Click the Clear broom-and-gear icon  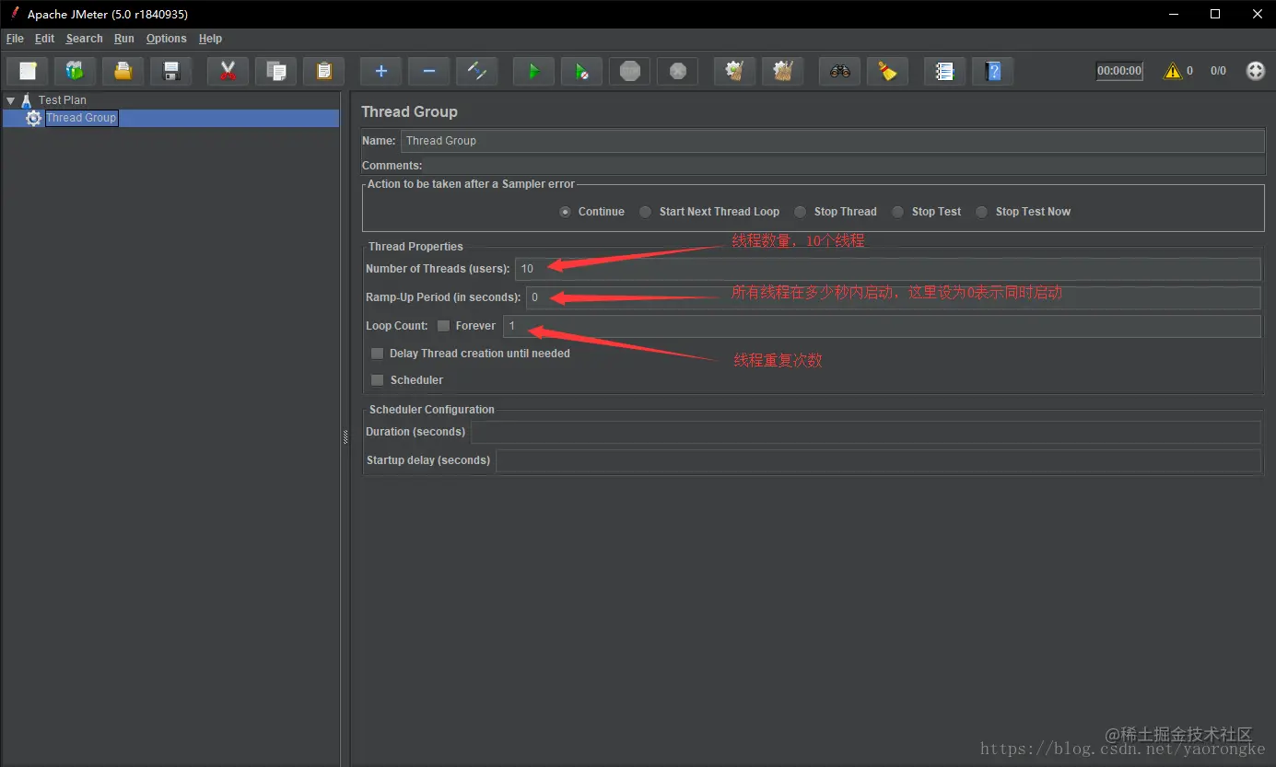(x=735, y=71)
